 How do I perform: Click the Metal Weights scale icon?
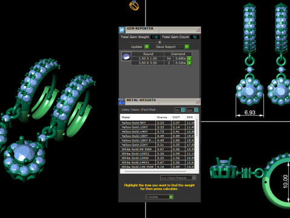coord(121,102)
